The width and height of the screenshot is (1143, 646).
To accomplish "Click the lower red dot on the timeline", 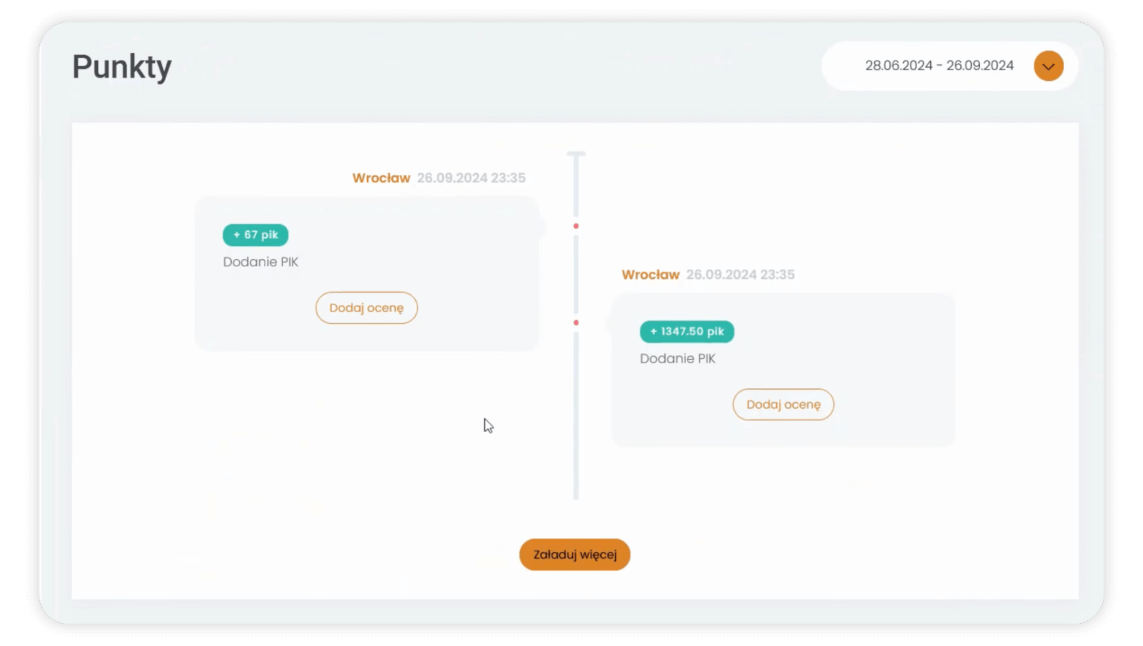I will point(576,323).
